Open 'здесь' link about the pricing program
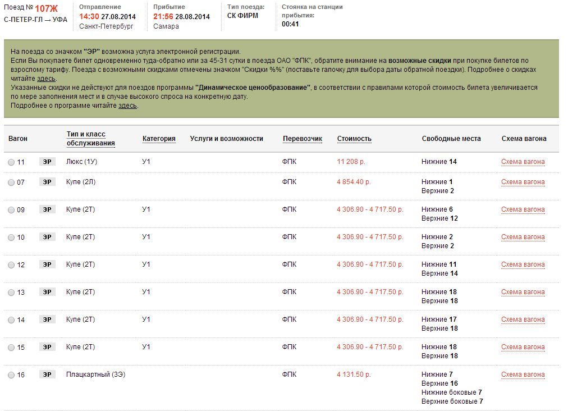 point(127,106)
